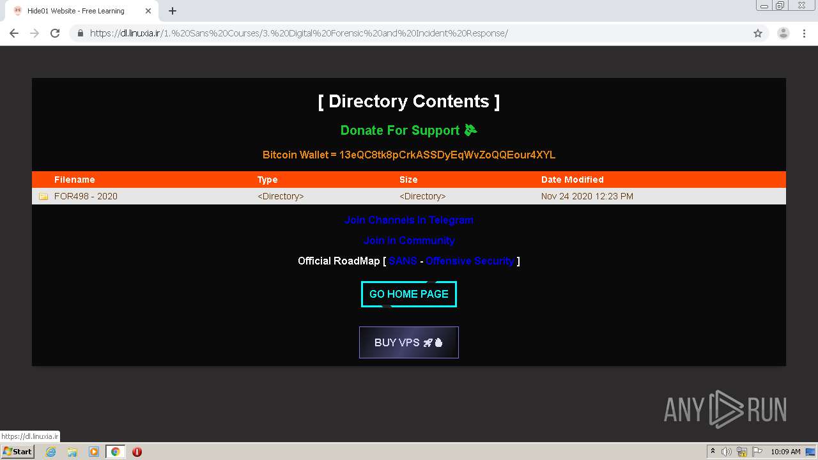Open the Offensive Security roadmap link
This screenshot has width=818, height=460.
tap(470, 261)
